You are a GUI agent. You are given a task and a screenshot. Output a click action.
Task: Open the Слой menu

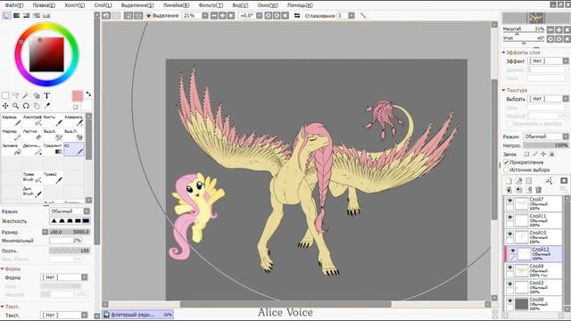(103, 5)
